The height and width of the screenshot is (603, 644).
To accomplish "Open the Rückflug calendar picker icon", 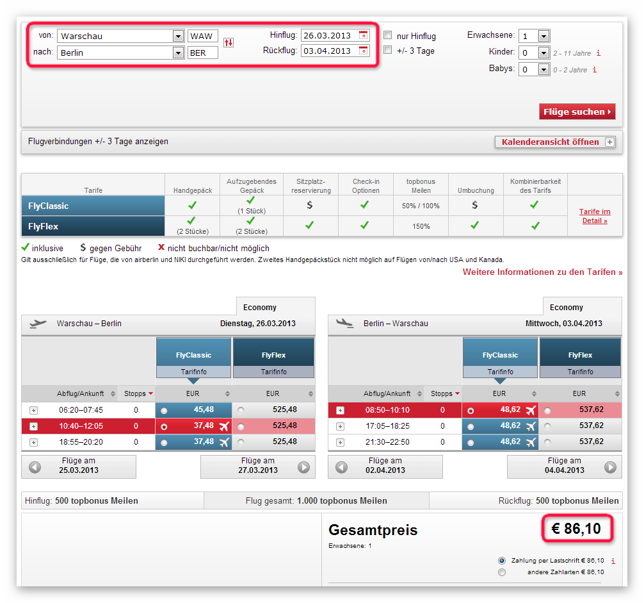I will (x=363, y=51).
